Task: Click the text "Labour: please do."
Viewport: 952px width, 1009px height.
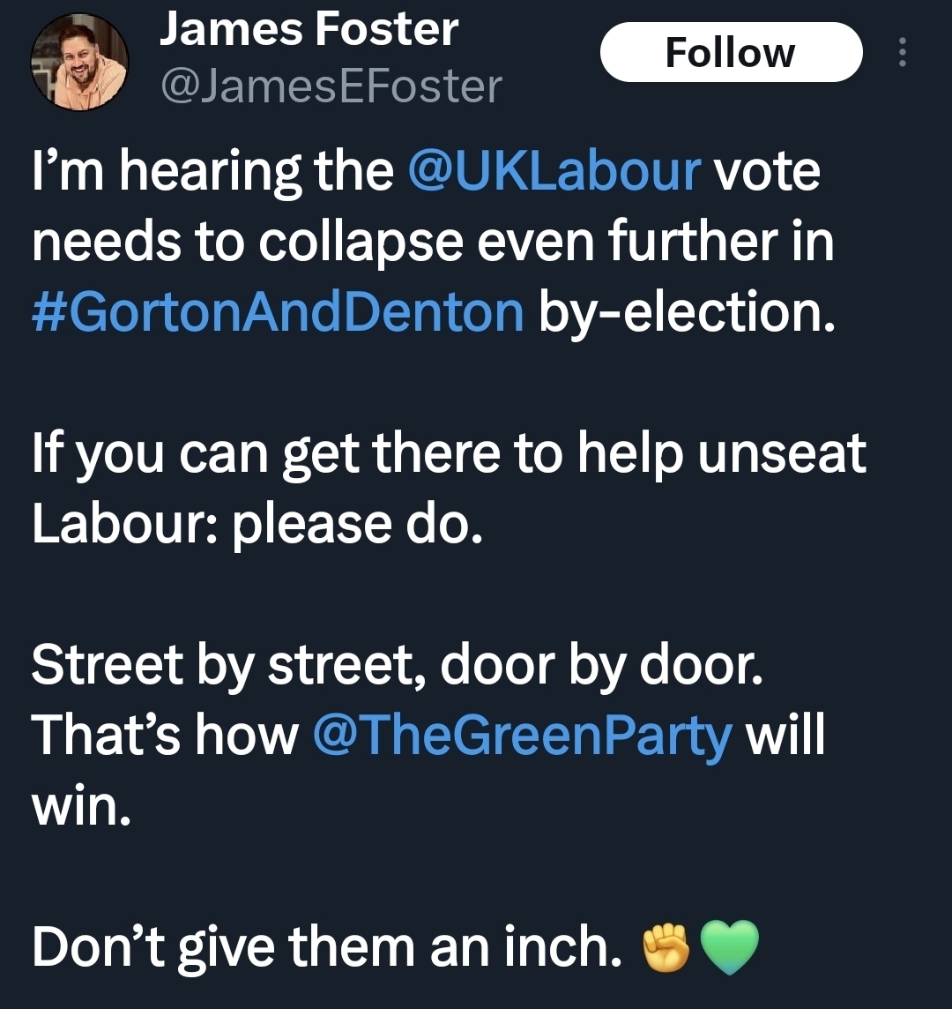Action: tap(257, 524)
